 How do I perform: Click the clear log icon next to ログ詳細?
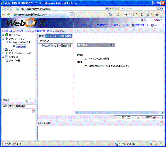click(x=162, y=123)
